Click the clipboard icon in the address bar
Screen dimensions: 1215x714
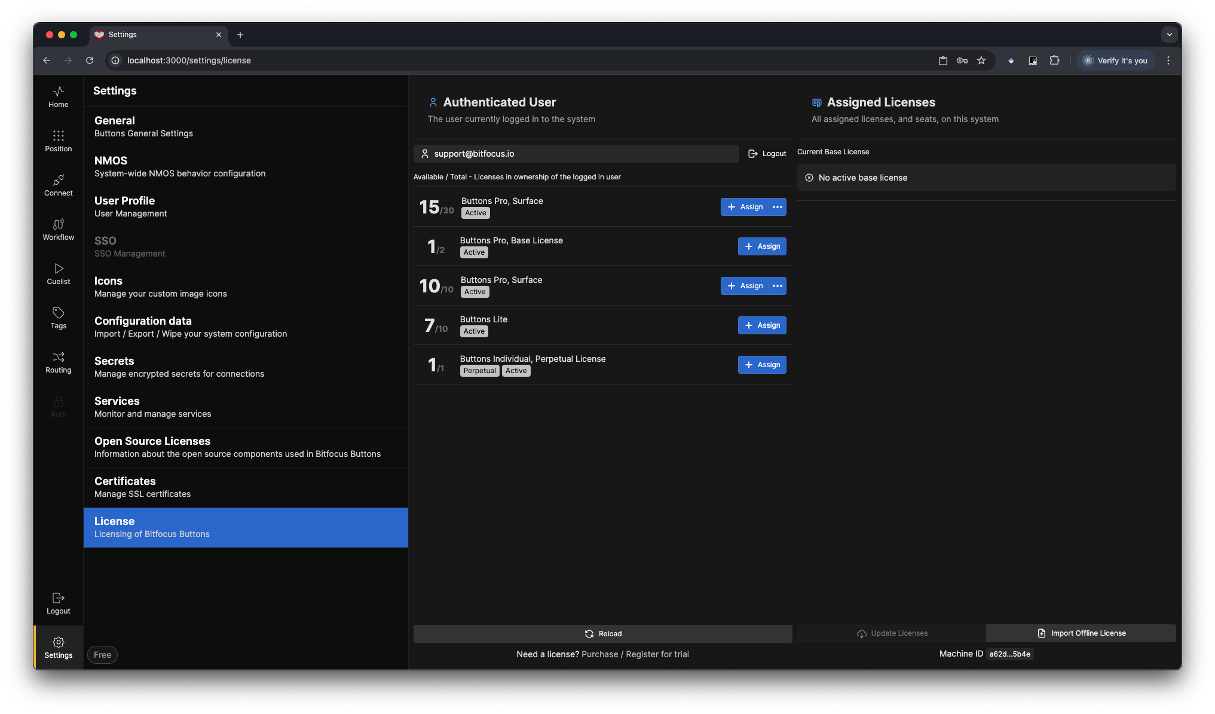pyautogui.click(x=943, y=60)
